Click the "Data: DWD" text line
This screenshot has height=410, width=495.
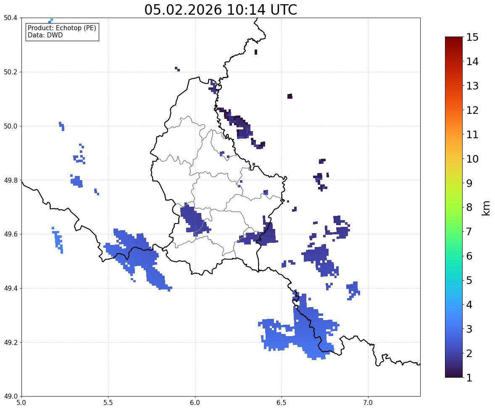(45, 35)
